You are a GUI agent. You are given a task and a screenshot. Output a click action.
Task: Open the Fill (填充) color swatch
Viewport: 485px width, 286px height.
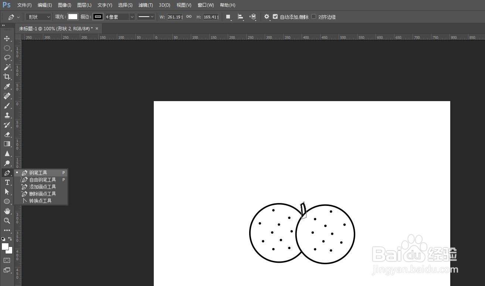(73, 17)
